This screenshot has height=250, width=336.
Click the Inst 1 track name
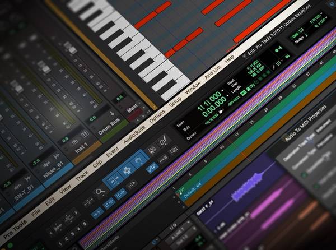click(82, 148)
